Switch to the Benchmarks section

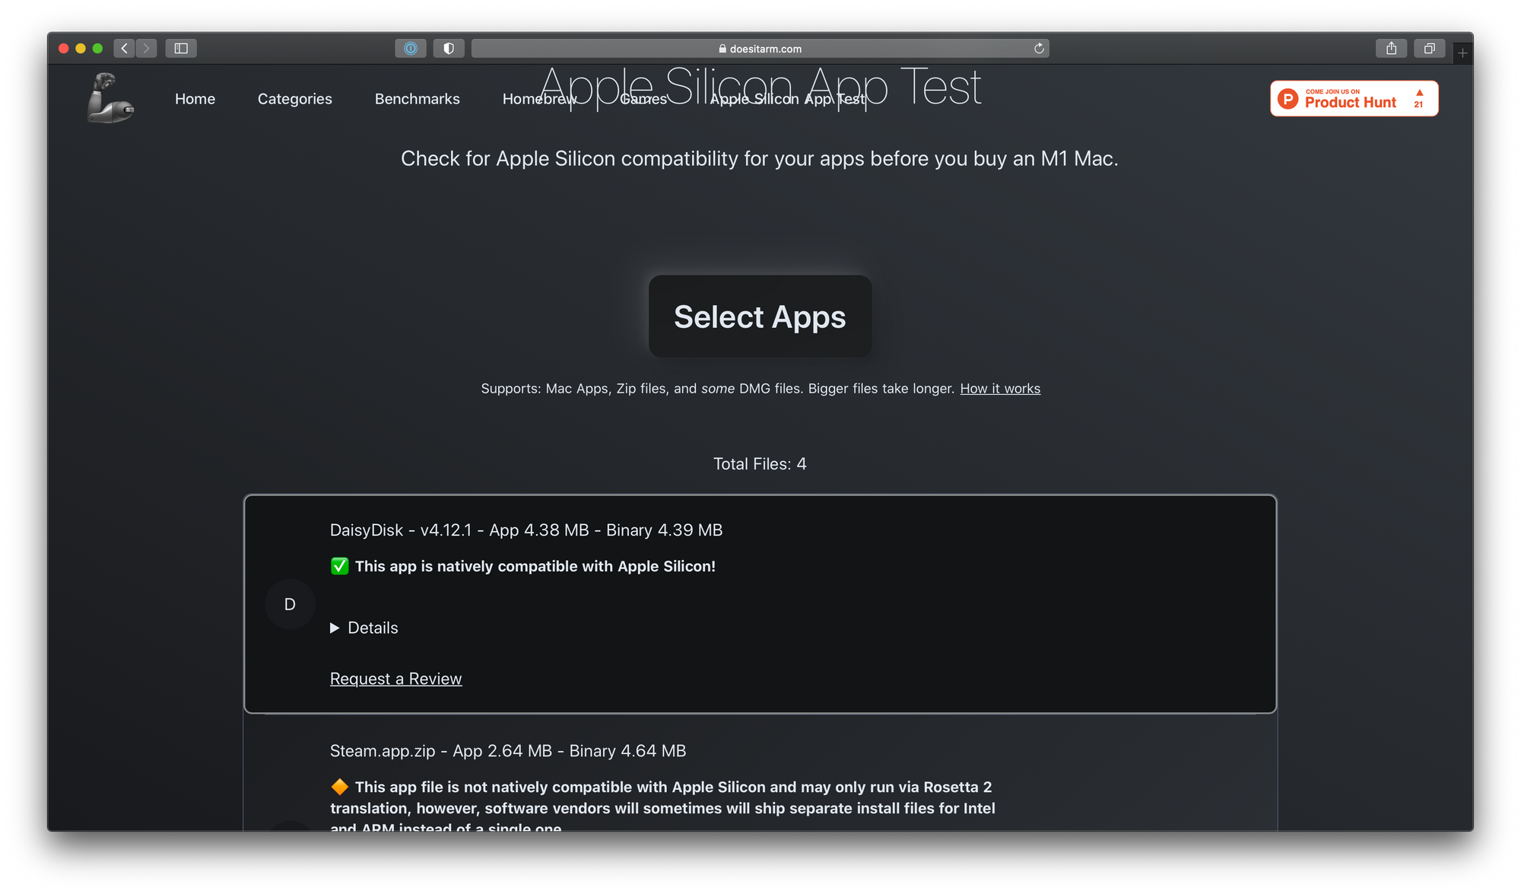coord(417,99)
